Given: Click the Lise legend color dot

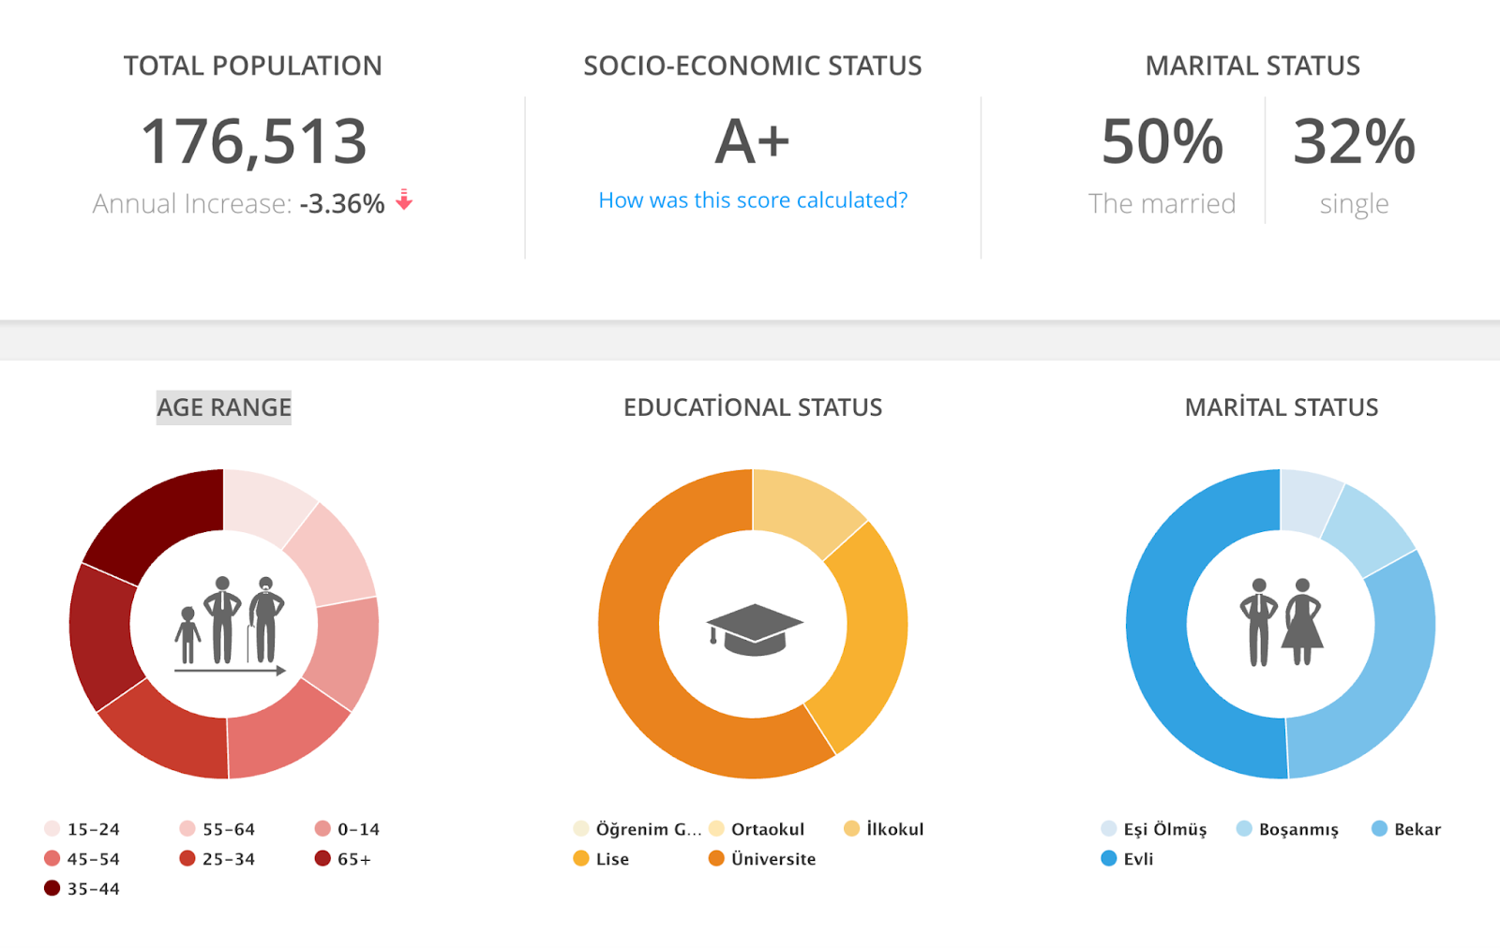Looking at the screenshot, I should tap(581, 858).
